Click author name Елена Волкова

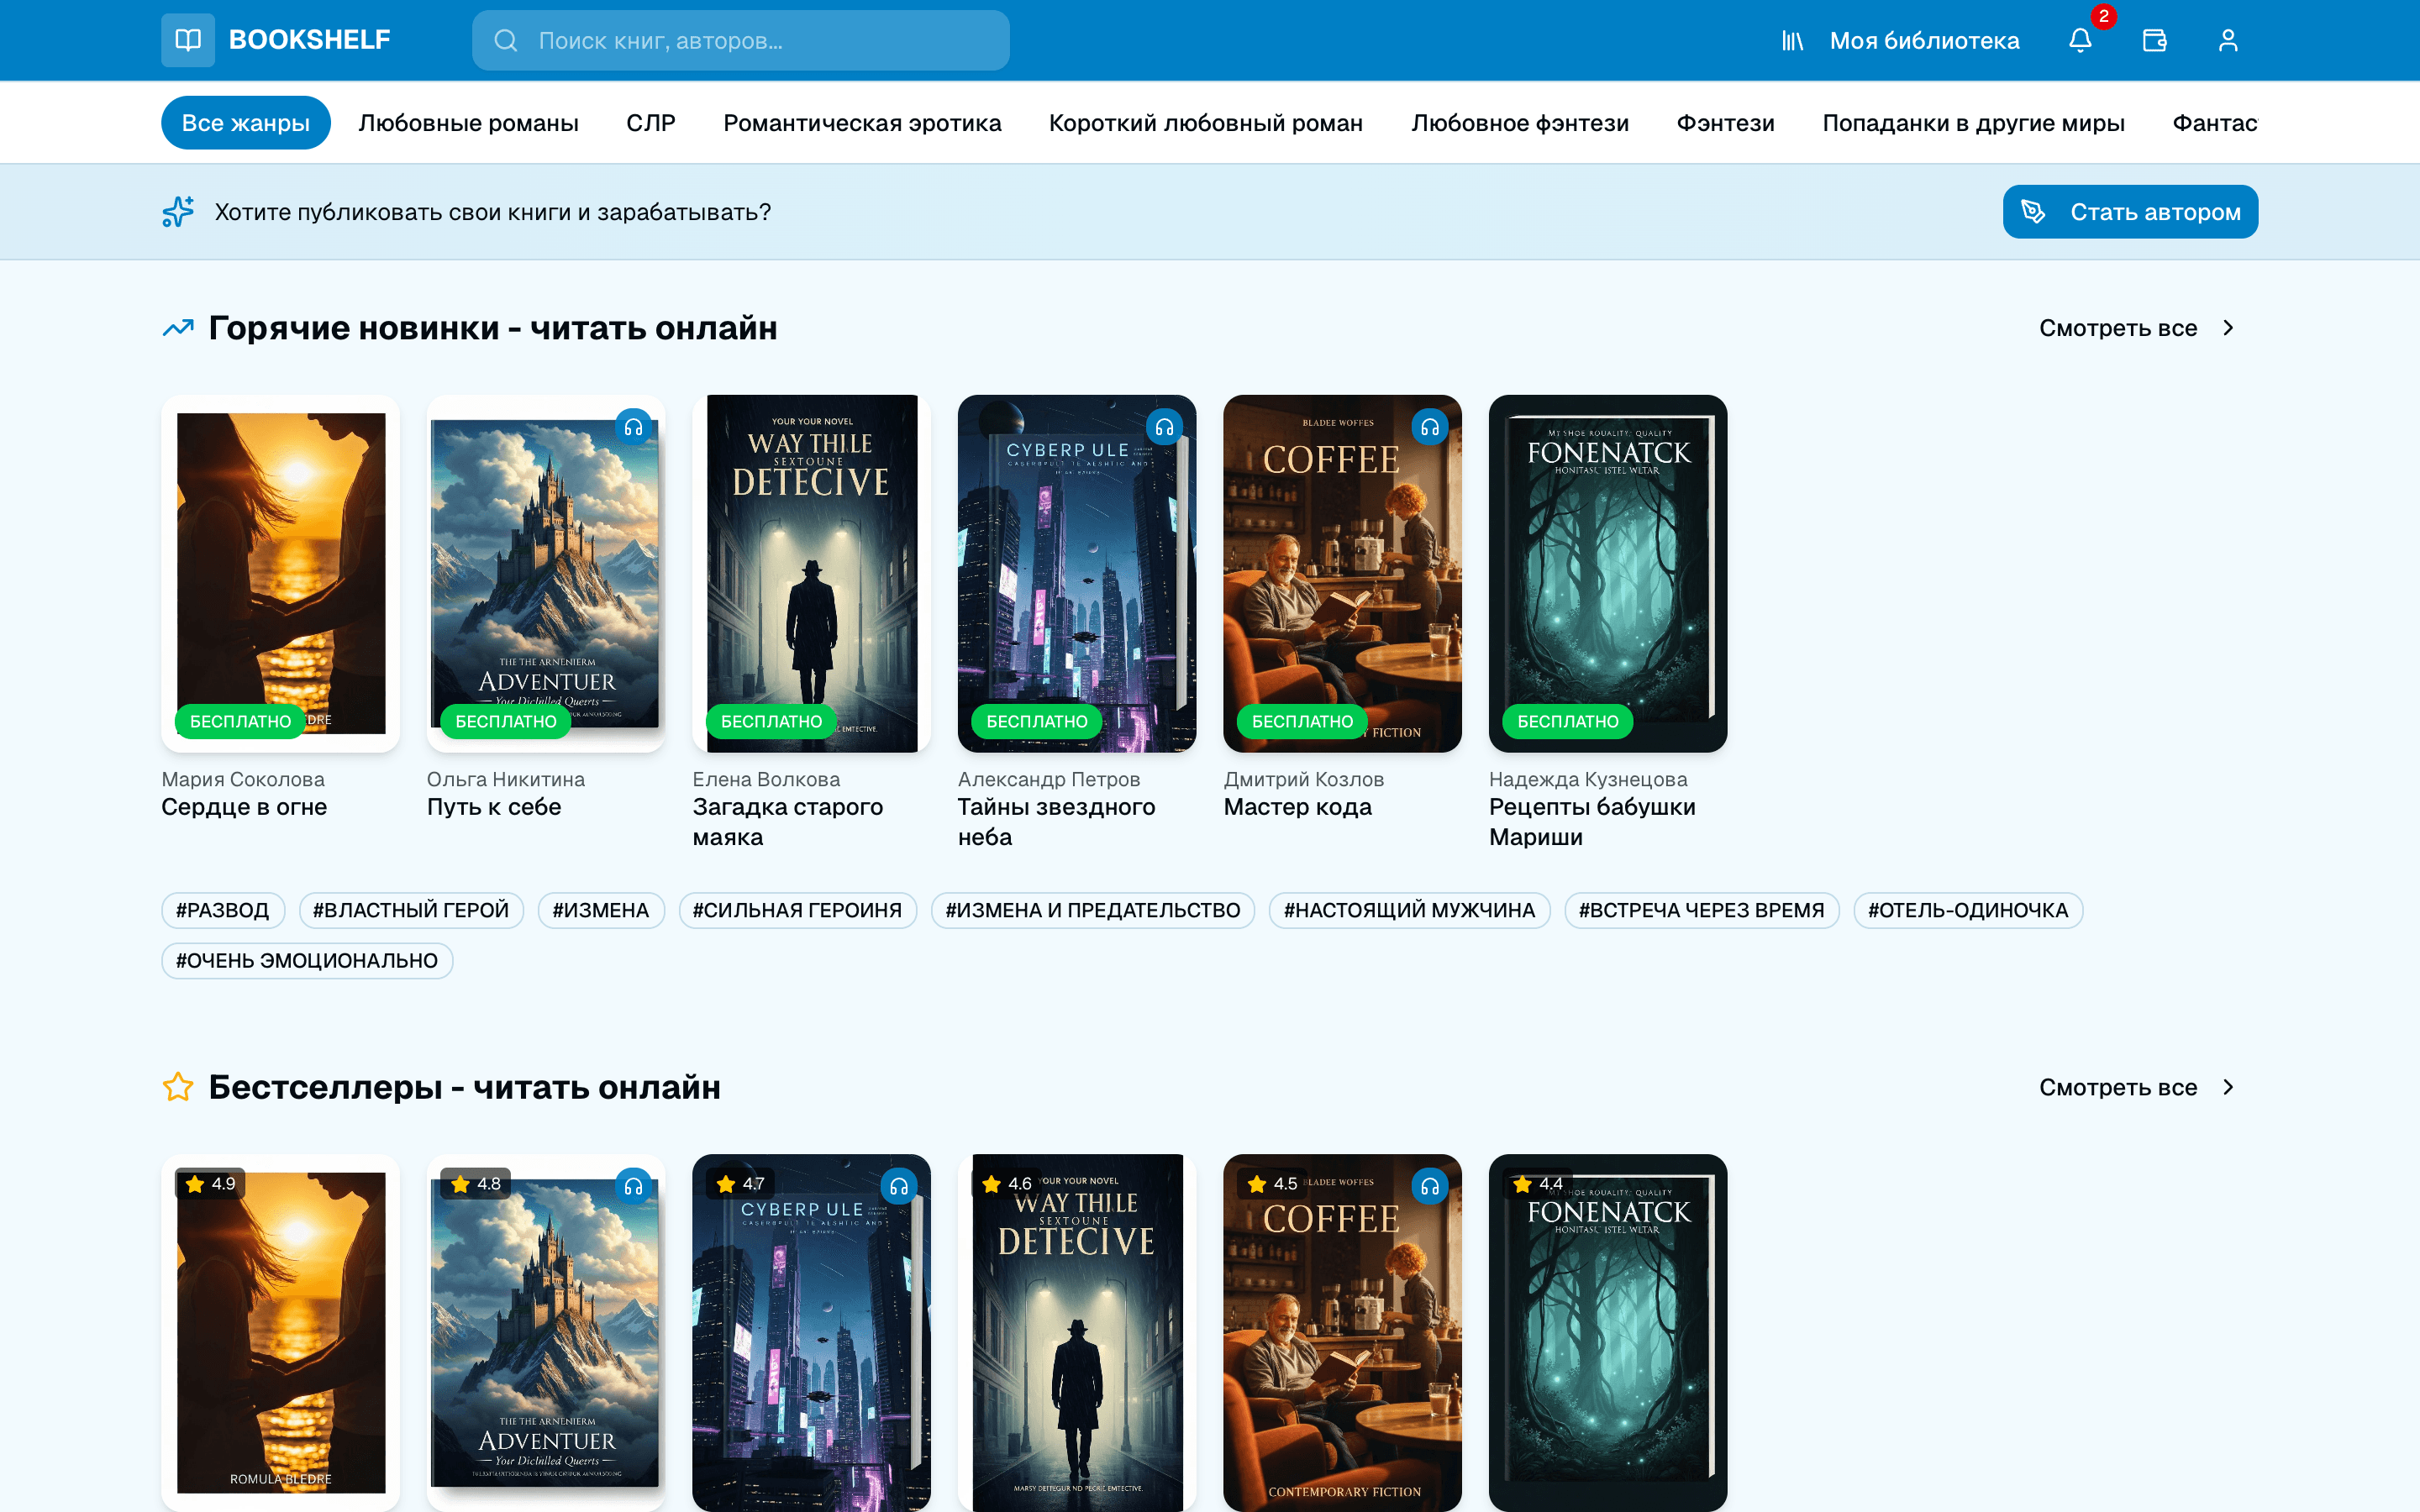click(766, 779)
